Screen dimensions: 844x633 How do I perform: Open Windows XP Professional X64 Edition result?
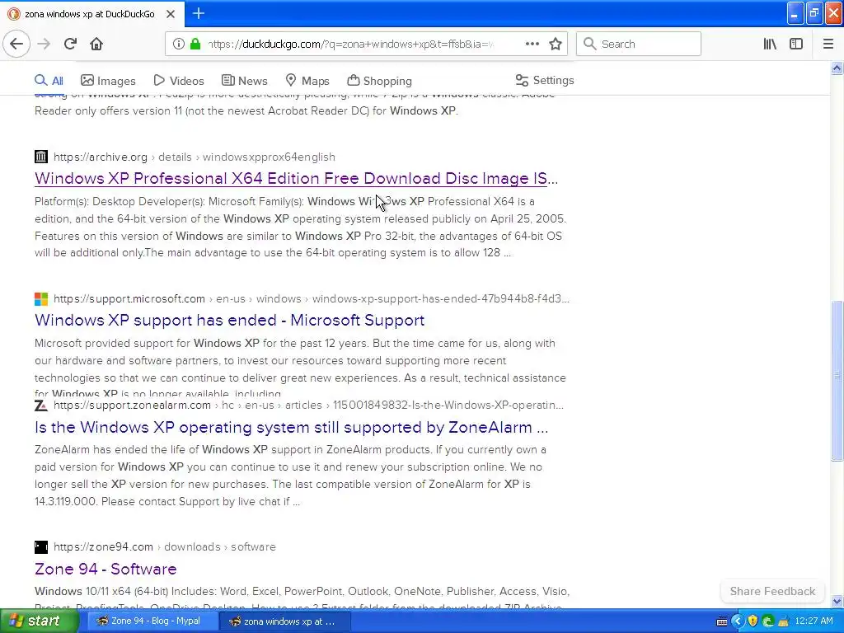point(296,178)
